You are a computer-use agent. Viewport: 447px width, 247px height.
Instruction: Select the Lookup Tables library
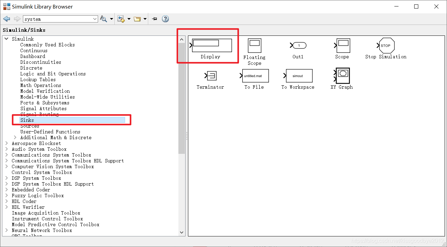pos(38,79)
